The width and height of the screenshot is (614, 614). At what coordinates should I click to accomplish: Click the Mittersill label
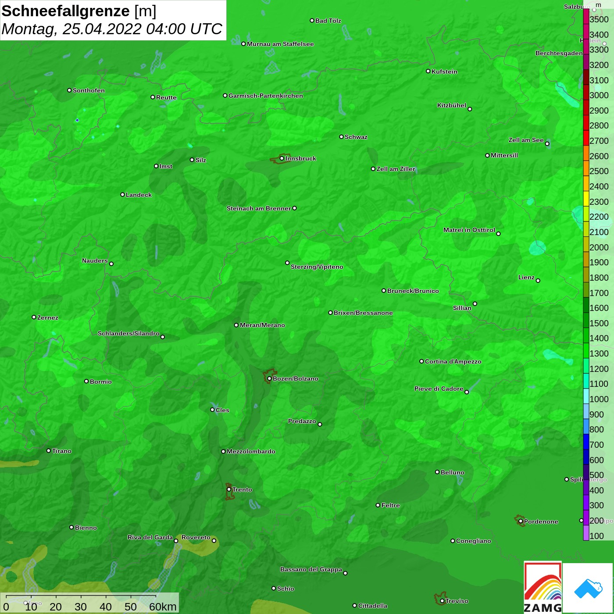504,155
